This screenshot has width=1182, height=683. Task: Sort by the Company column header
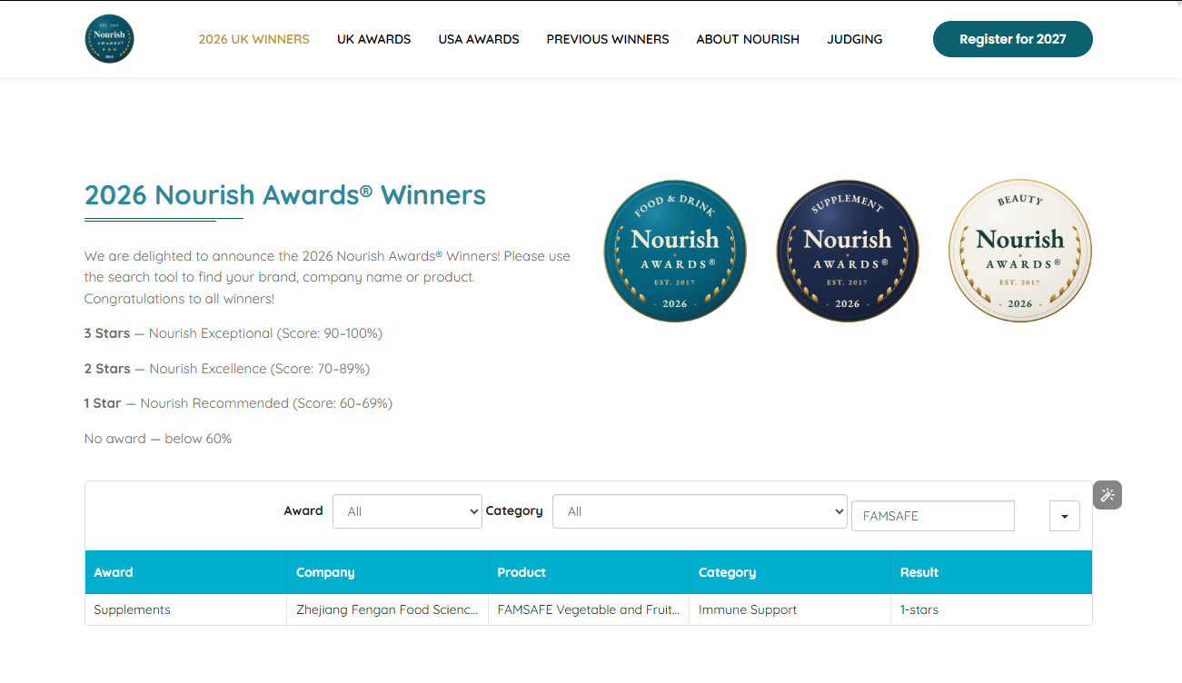click(x=388, y=572)
